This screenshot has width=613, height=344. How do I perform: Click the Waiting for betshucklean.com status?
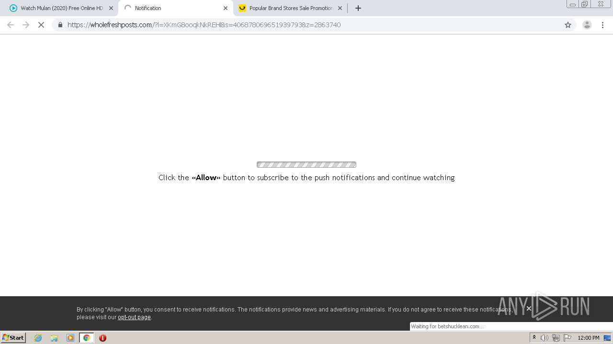tap(447, 326)
